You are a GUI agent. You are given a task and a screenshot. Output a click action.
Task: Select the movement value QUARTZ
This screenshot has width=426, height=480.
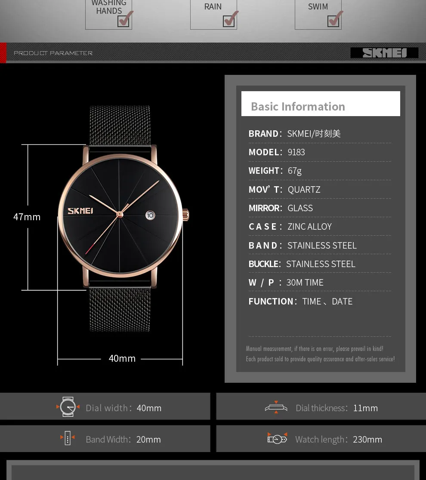point(304,190)
